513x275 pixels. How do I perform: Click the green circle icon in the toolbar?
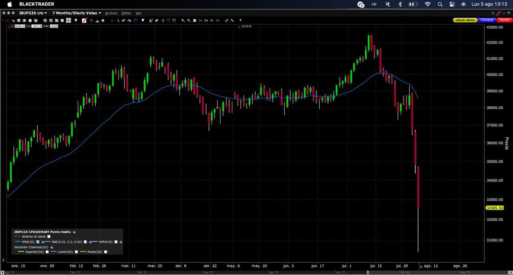click(x=103, y=20)
